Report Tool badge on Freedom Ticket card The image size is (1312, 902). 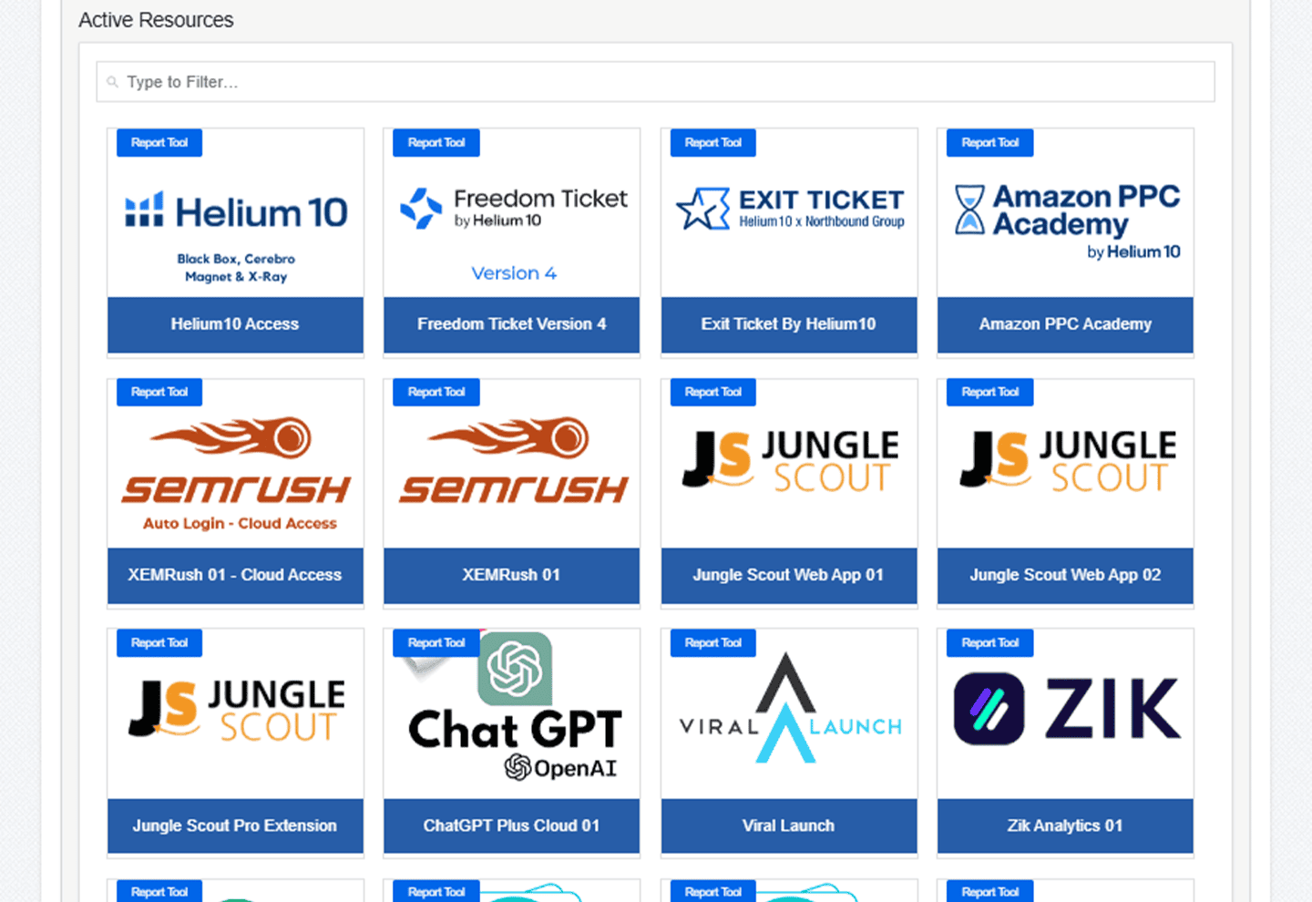[436, 143]
